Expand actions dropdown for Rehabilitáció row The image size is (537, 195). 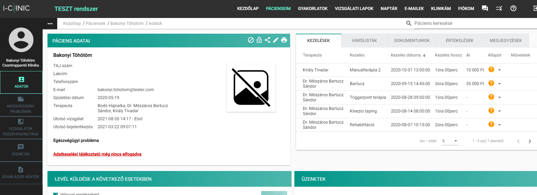(500, 125)
